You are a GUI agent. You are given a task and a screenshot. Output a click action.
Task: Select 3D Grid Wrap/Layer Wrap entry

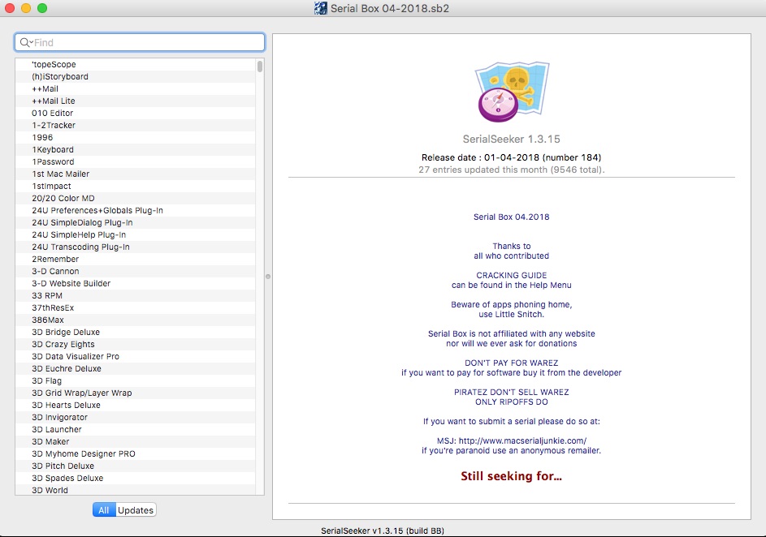pos(136,393)
